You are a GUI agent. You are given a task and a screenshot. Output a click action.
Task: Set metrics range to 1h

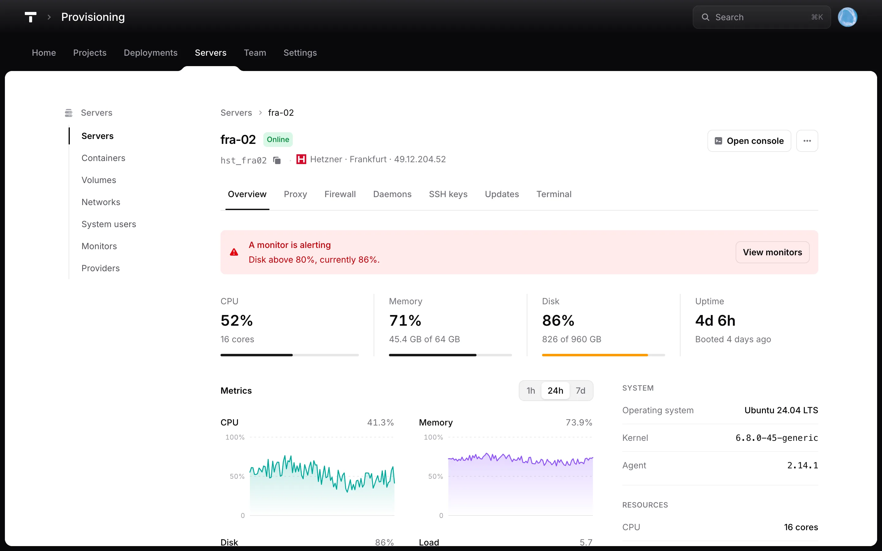pos(531,391)
